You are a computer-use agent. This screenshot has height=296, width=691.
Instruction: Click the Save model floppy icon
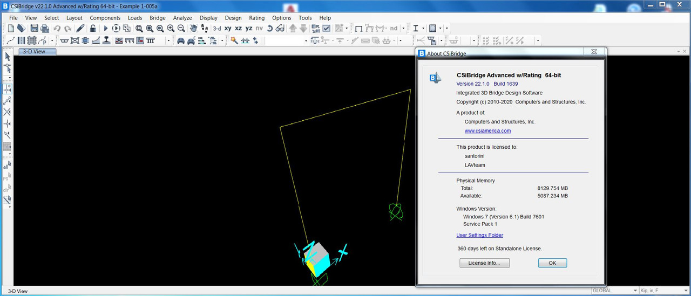[35, 28]
